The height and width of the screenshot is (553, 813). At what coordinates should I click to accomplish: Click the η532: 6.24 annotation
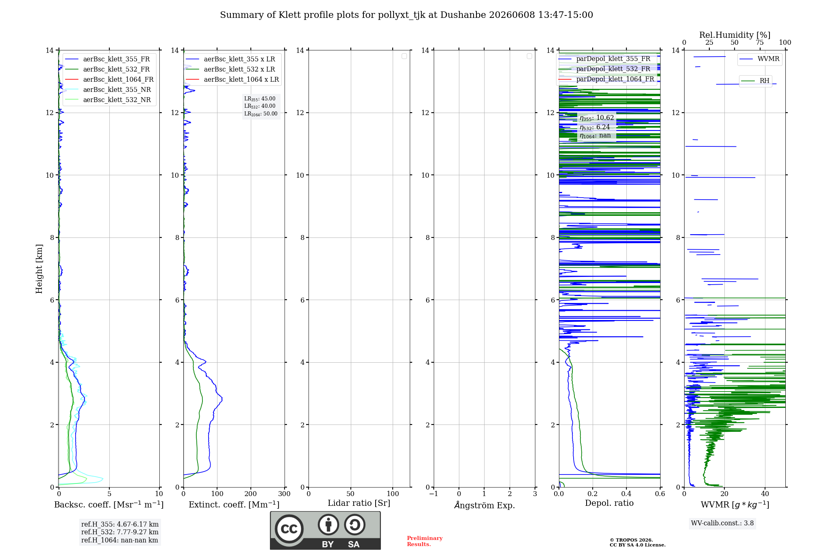pyautogui.click(x=595, y=127)
